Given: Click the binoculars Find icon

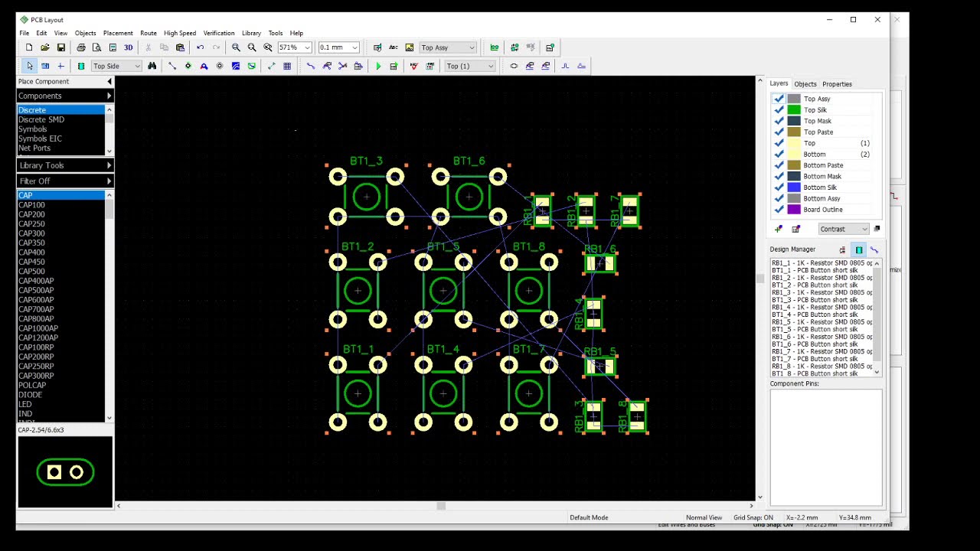Looking at the screenshot, I should (152, 66).
